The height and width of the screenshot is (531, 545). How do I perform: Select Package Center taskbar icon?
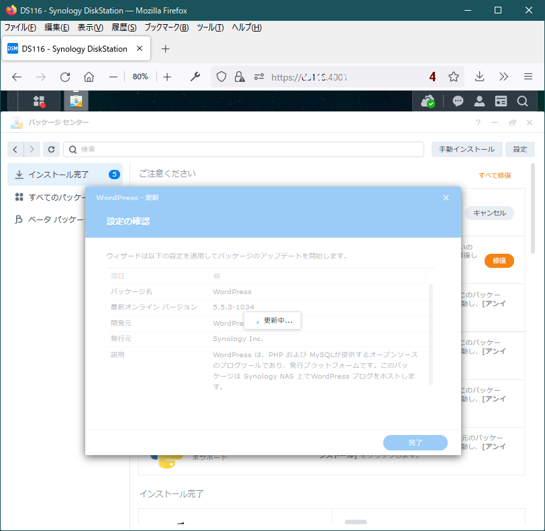pyautogui.click(x=76, y=101)
